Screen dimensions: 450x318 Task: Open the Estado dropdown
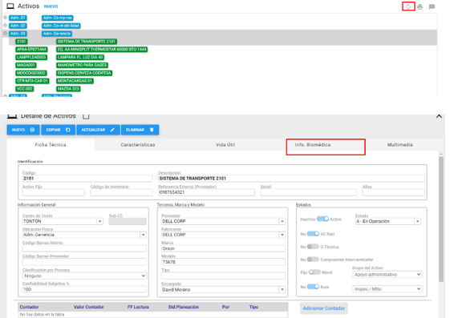(417, 221)
